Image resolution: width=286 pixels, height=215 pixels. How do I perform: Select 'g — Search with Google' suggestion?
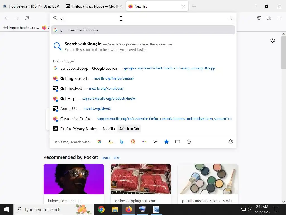coord(143,30)
